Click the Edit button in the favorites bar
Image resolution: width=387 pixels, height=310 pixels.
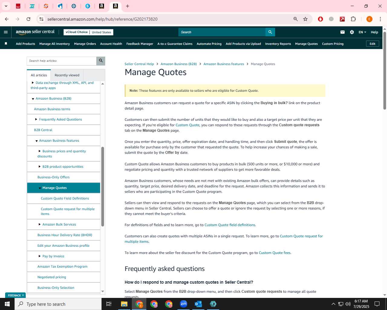pos(372,44)
